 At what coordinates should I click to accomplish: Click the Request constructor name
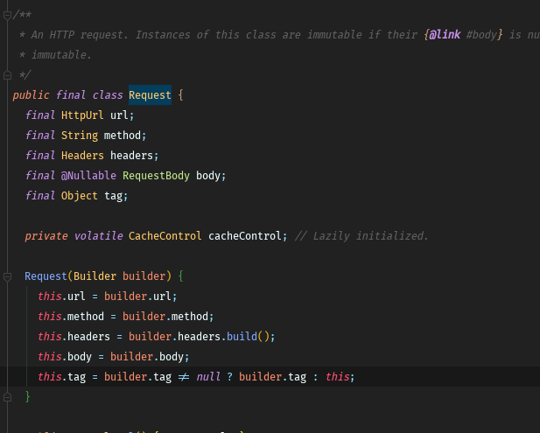pyautogui.click(x=46, y=276)
